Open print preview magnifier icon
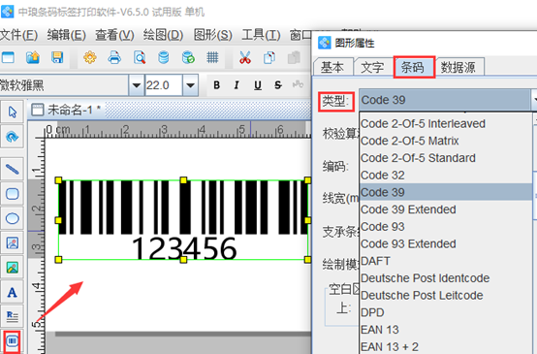The height and width of the screenshot is (354, 537). click(140, 57)
